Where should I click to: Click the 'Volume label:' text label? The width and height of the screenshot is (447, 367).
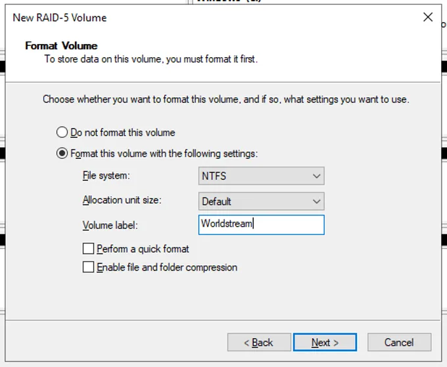[110, 225]
